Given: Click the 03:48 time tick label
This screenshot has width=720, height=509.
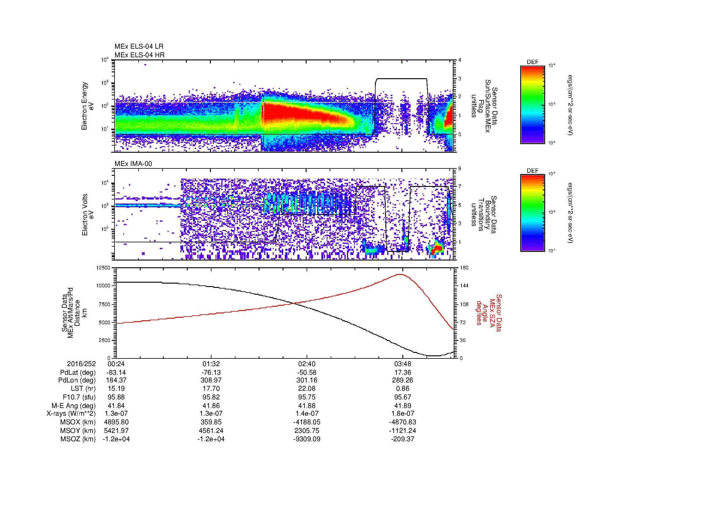Looking at the screenshot, I should tap(402, 364).
